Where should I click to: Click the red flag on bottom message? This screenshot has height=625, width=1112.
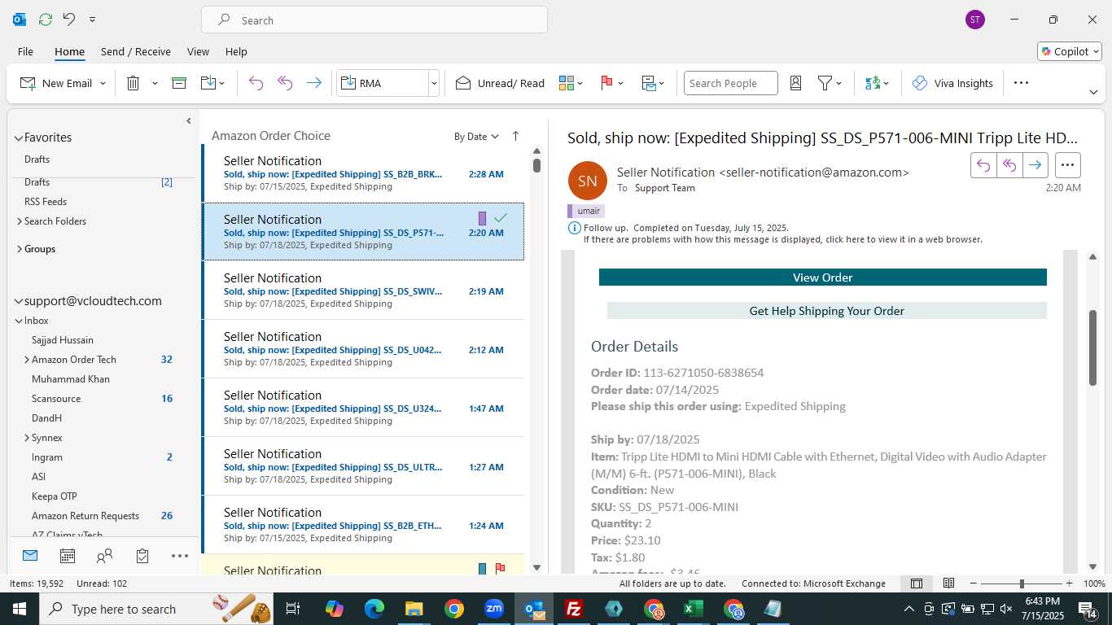(500, 569)
